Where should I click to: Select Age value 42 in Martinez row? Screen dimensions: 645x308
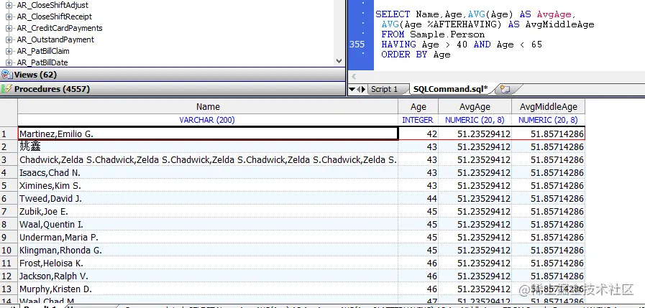418,134
